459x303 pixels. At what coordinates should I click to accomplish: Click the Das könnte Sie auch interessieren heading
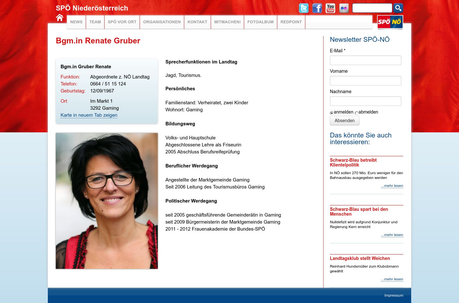[361, 139]
